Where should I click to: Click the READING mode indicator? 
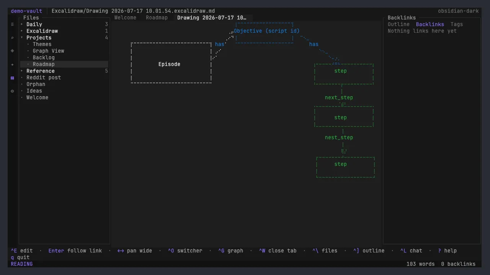pos(21,264)
